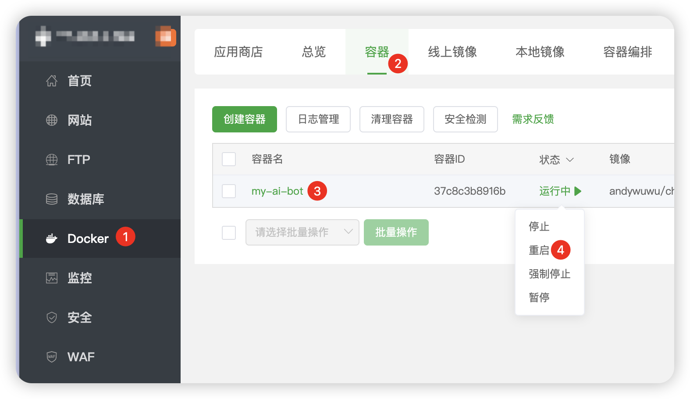Click the globe icon beside 网站
Screen dimensions: 690x399
click(x=52, y=120)
